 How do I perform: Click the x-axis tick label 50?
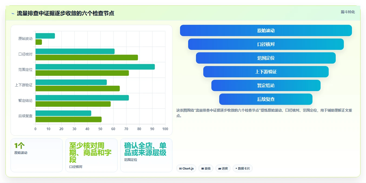100,129
